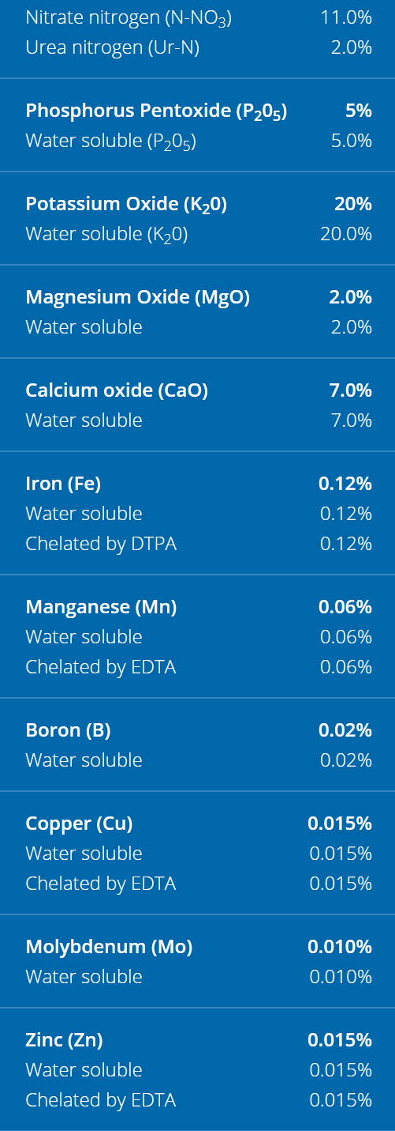Click the Manganese (Mn) heading
Screen dimensions: 395x1131
tap(101, 607)
